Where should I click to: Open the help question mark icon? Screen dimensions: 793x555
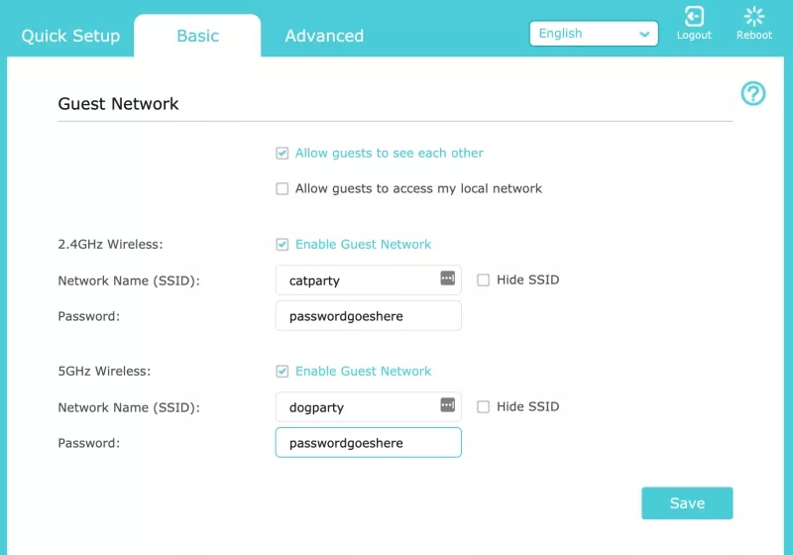click(753, 93)
